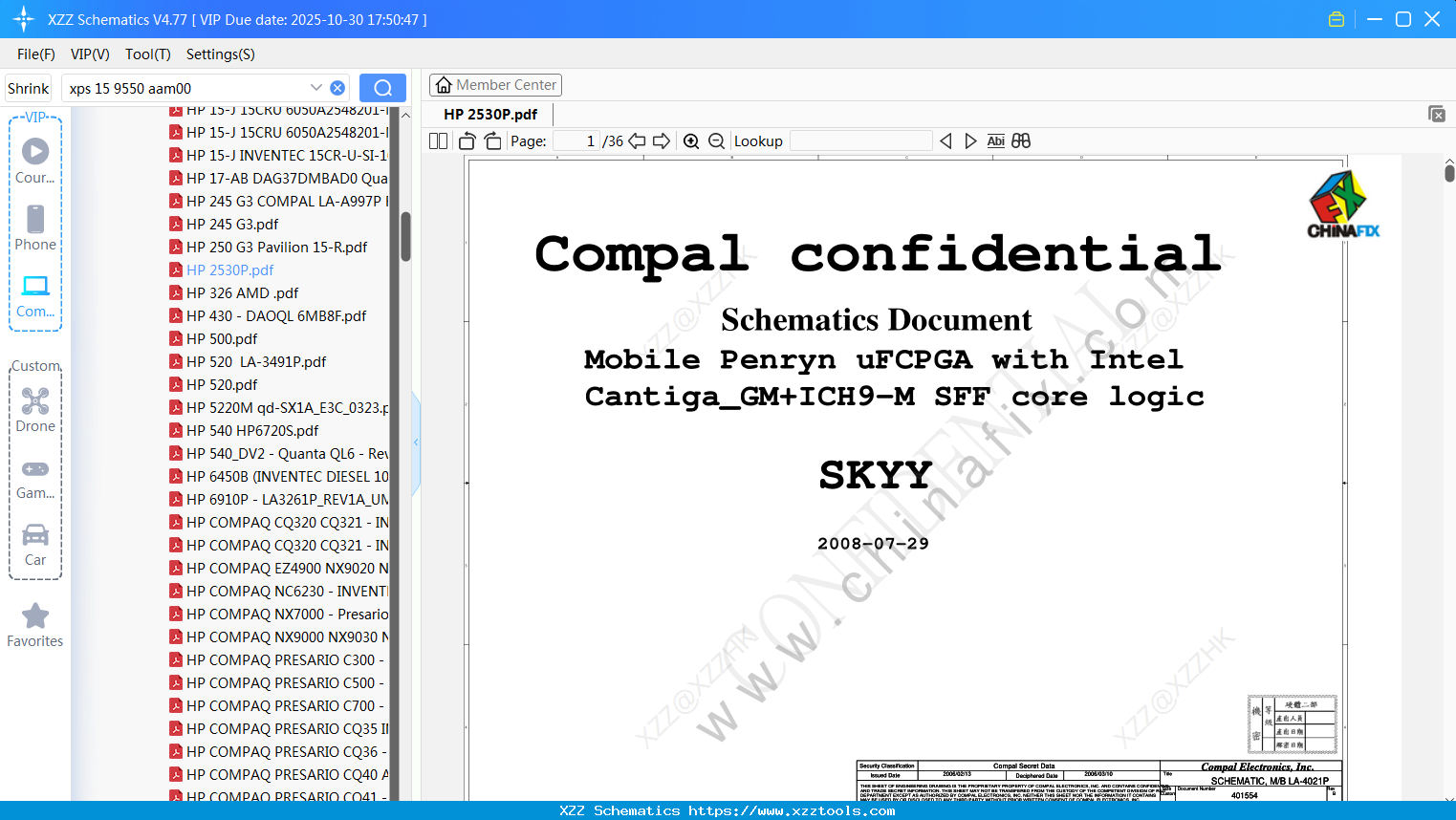Toggle the two-page layout view icon
This screenshot has height=820, width=1456.
point(438,140)
